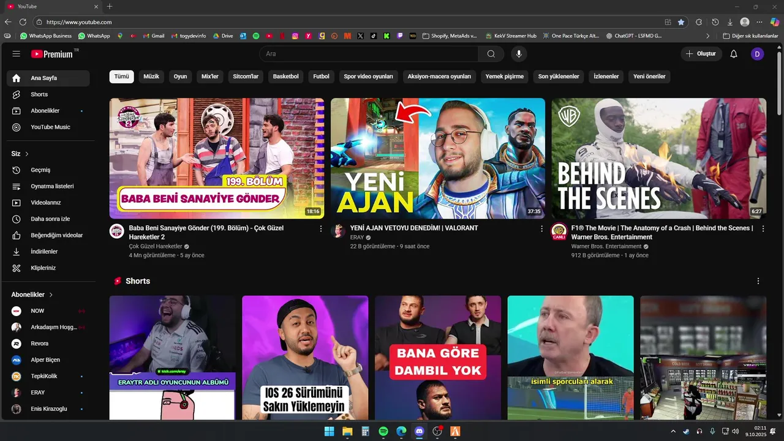Open Spotify from the taskbar
The image size is (784, 441).
[x=383, y=431]
